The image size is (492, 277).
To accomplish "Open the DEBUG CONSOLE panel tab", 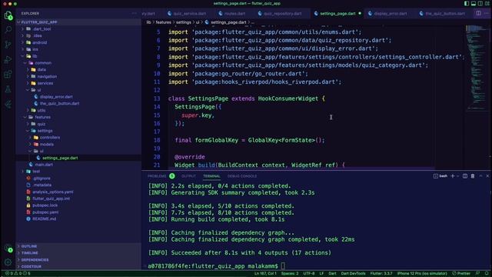I will pyautogui.click(x=242, y=176).
